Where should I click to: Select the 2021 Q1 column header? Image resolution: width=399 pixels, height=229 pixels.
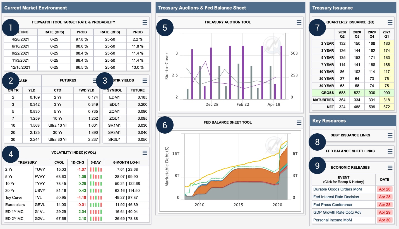point(386,34)
